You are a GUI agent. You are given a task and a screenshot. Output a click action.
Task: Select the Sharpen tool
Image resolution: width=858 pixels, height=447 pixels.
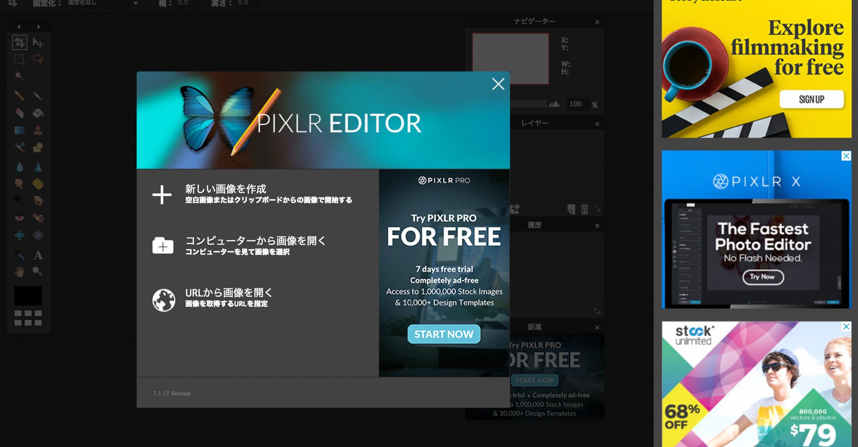click(38, 167)
